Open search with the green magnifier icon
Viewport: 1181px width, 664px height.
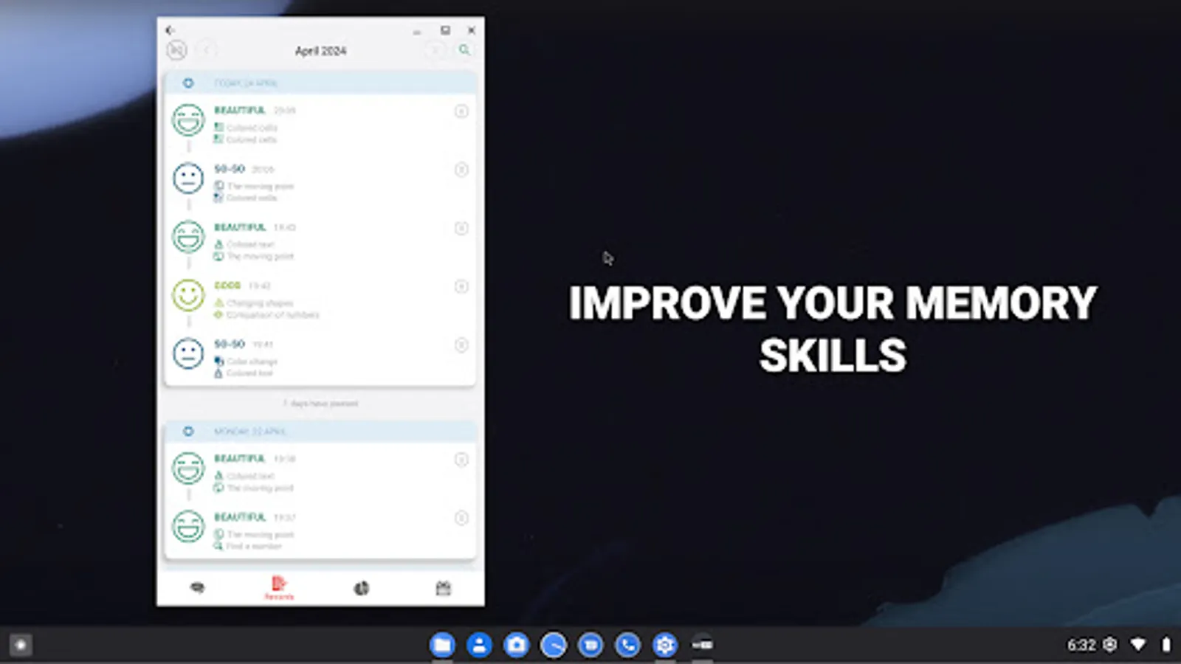pyautogui.click(x=464, y=50)
